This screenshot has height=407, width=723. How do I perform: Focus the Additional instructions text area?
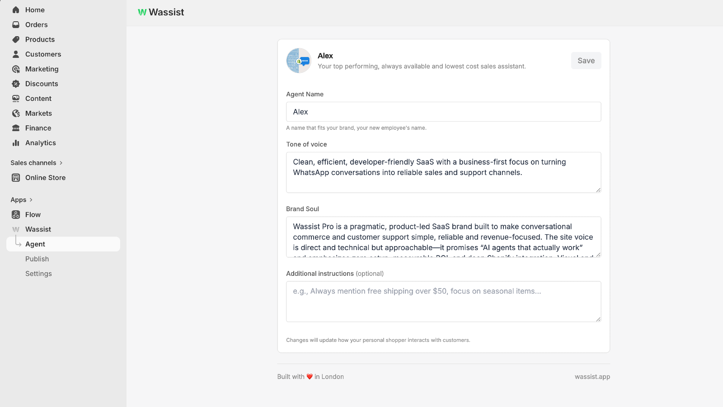pos(444,302)
